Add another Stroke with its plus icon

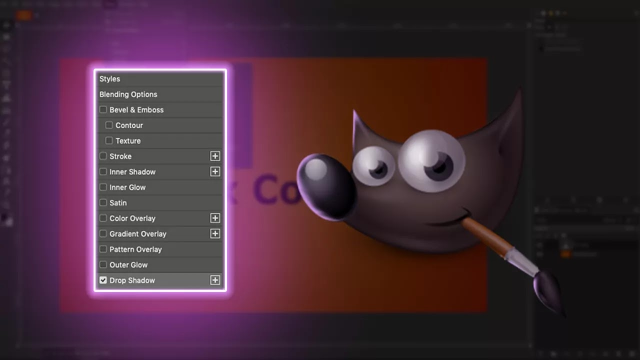click(215, 156)
